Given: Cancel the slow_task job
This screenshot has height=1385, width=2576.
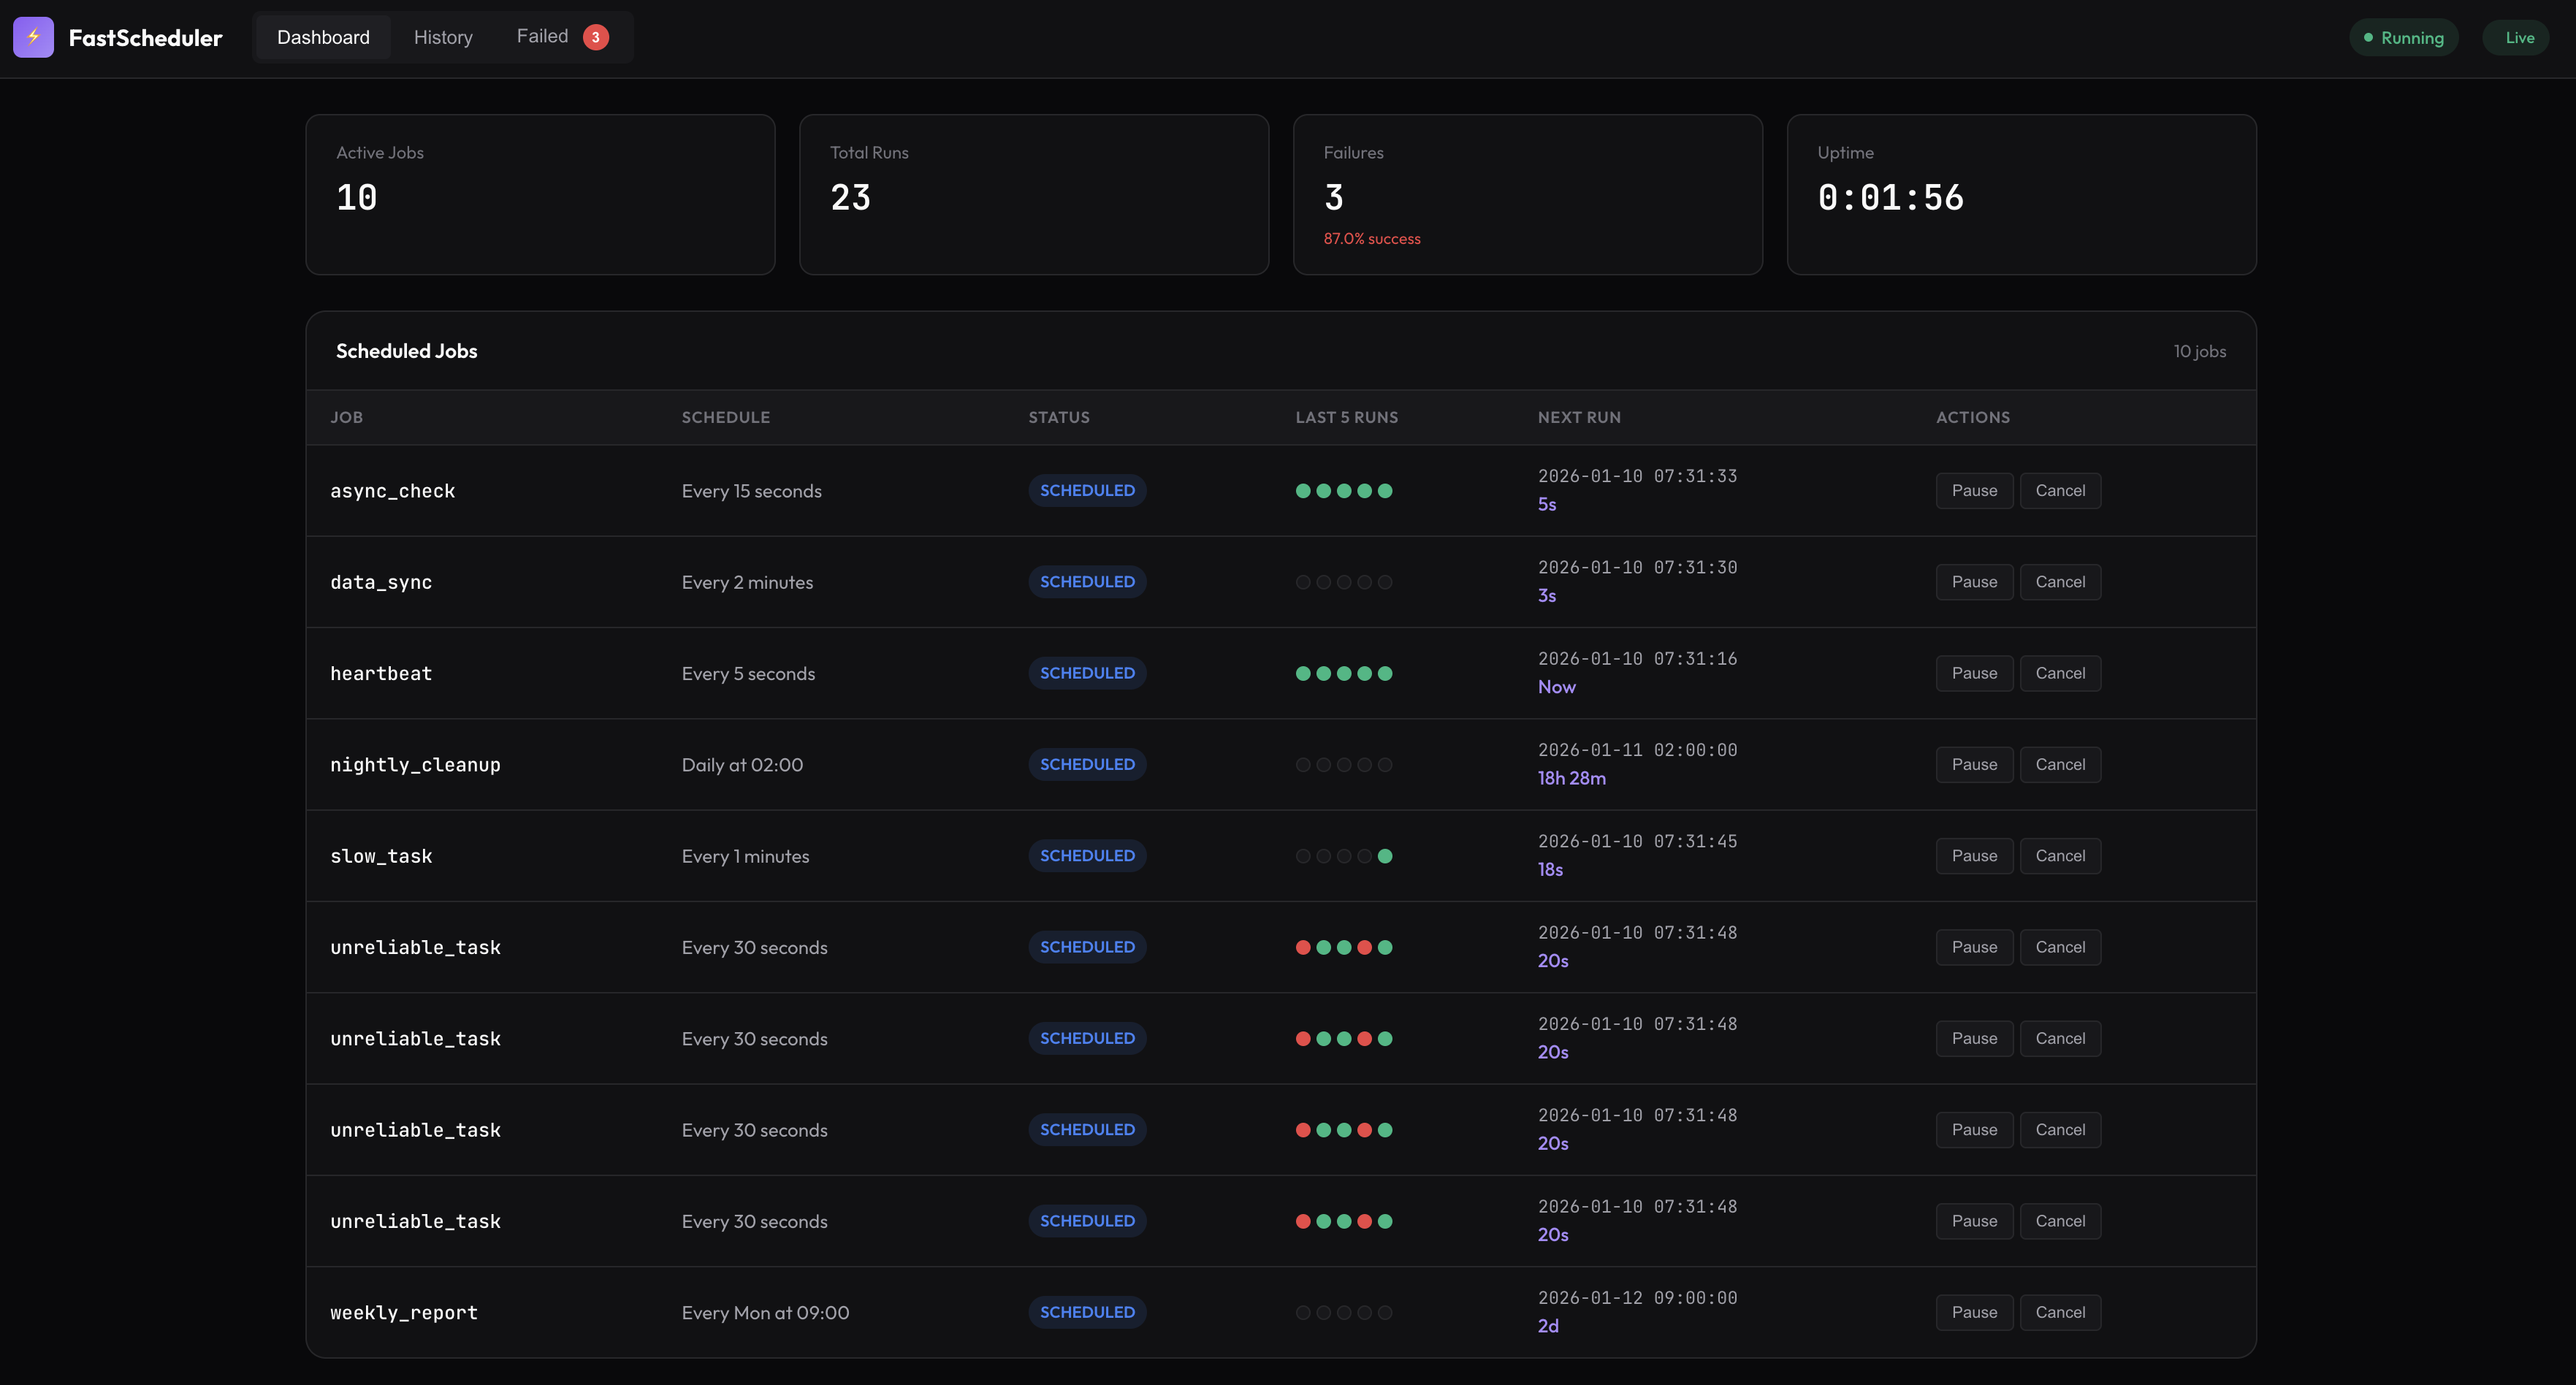Looking at the screenshot, I should coord(2059,856).
